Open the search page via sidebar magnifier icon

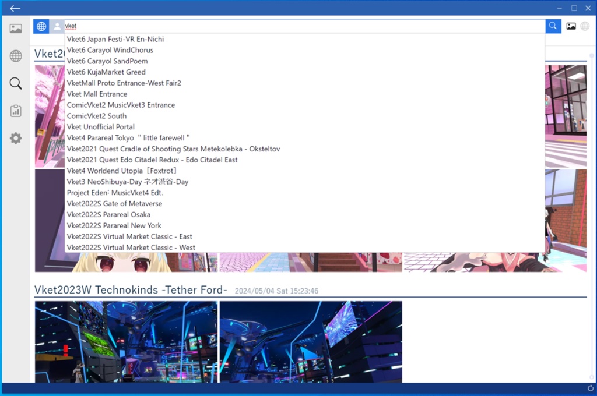click(x=15, y=83)
